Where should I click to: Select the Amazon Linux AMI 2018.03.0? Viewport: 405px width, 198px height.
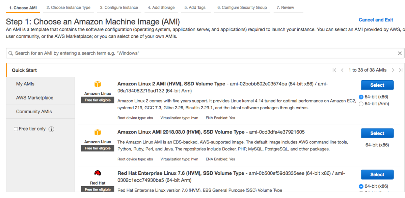(x=377, y=133)
